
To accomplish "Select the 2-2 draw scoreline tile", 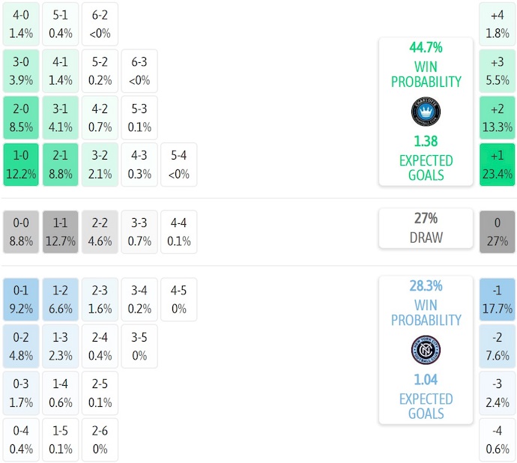I will (100, 231).
